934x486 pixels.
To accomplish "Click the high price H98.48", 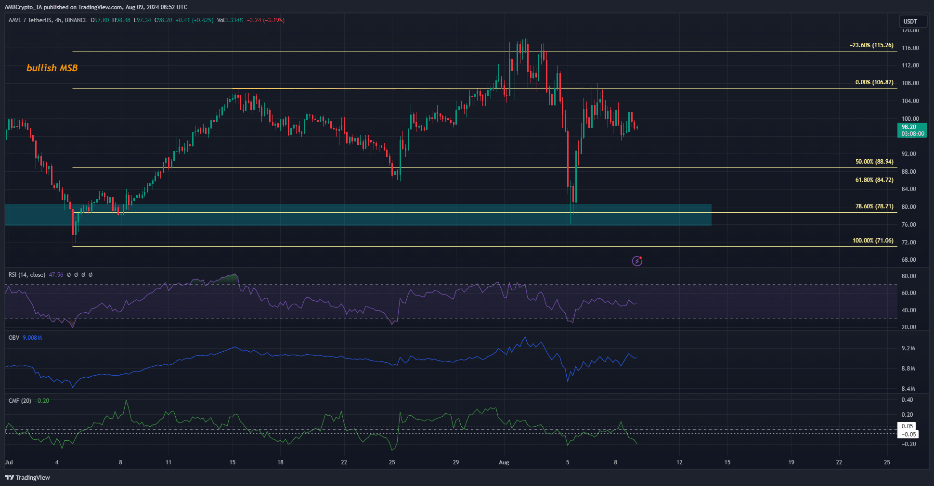I will click(121, 20).
